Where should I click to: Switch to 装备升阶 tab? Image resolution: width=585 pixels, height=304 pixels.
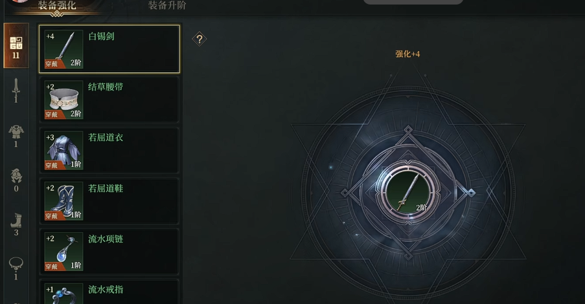[167, 5]
